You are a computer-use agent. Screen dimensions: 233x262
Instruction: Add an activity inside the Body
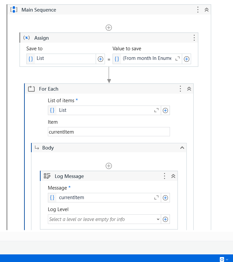click(x=109, y=166)
